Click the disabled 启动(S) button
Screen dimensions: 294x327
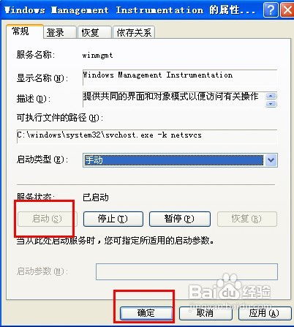[x=47, y=219]
